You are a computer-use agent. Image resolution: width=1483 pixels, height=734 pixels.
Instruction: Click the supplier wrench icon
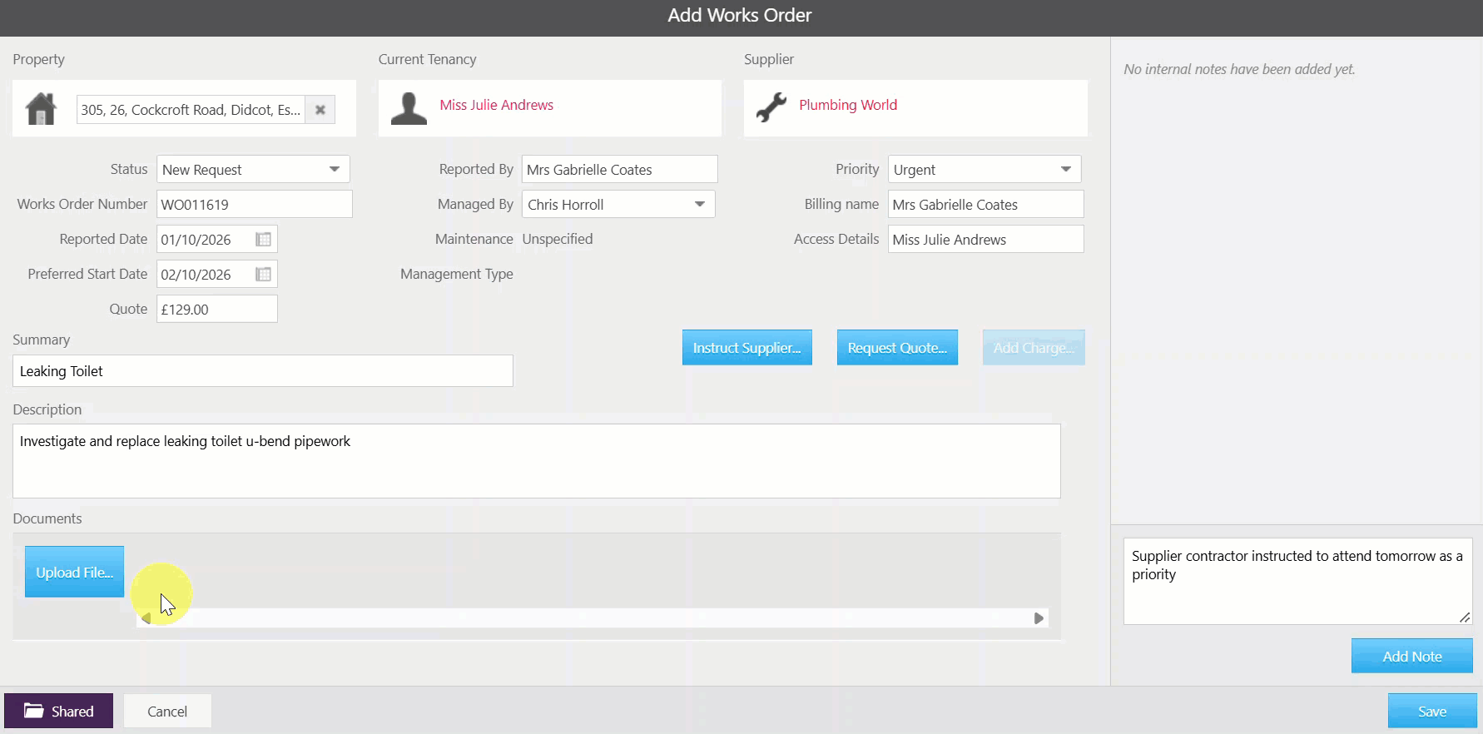click(771, 107)
